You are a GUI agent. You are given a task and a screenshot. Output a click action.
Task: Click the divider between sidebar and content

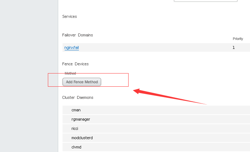click(x=58, y=76)
